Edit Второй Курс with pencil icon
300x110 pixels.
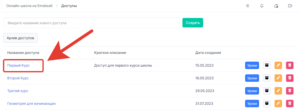(x=278, y=78)
